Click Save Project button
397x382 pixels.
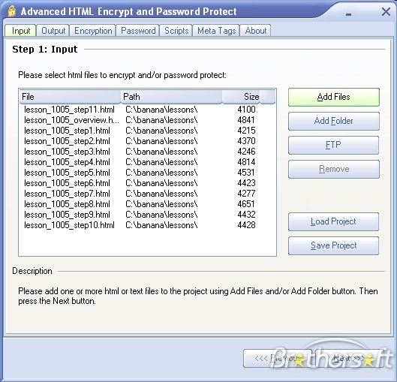point(334,245)
